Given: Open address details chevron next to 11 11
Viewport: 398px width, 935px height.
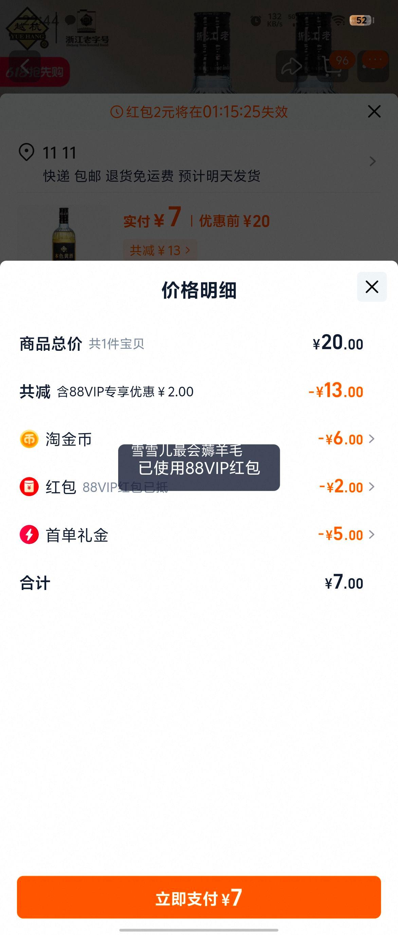Looking at the screenshot, I should pyautogui.click(x=373, y=161).
